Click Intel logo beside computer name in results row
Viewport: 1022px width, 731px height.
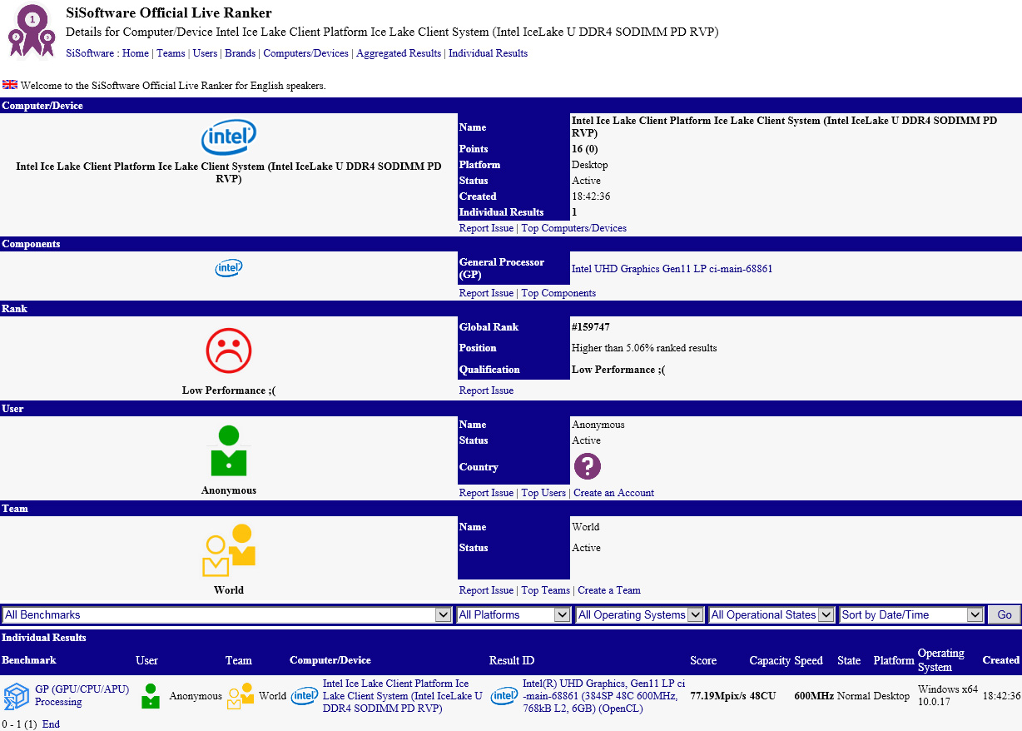[305, 696]
